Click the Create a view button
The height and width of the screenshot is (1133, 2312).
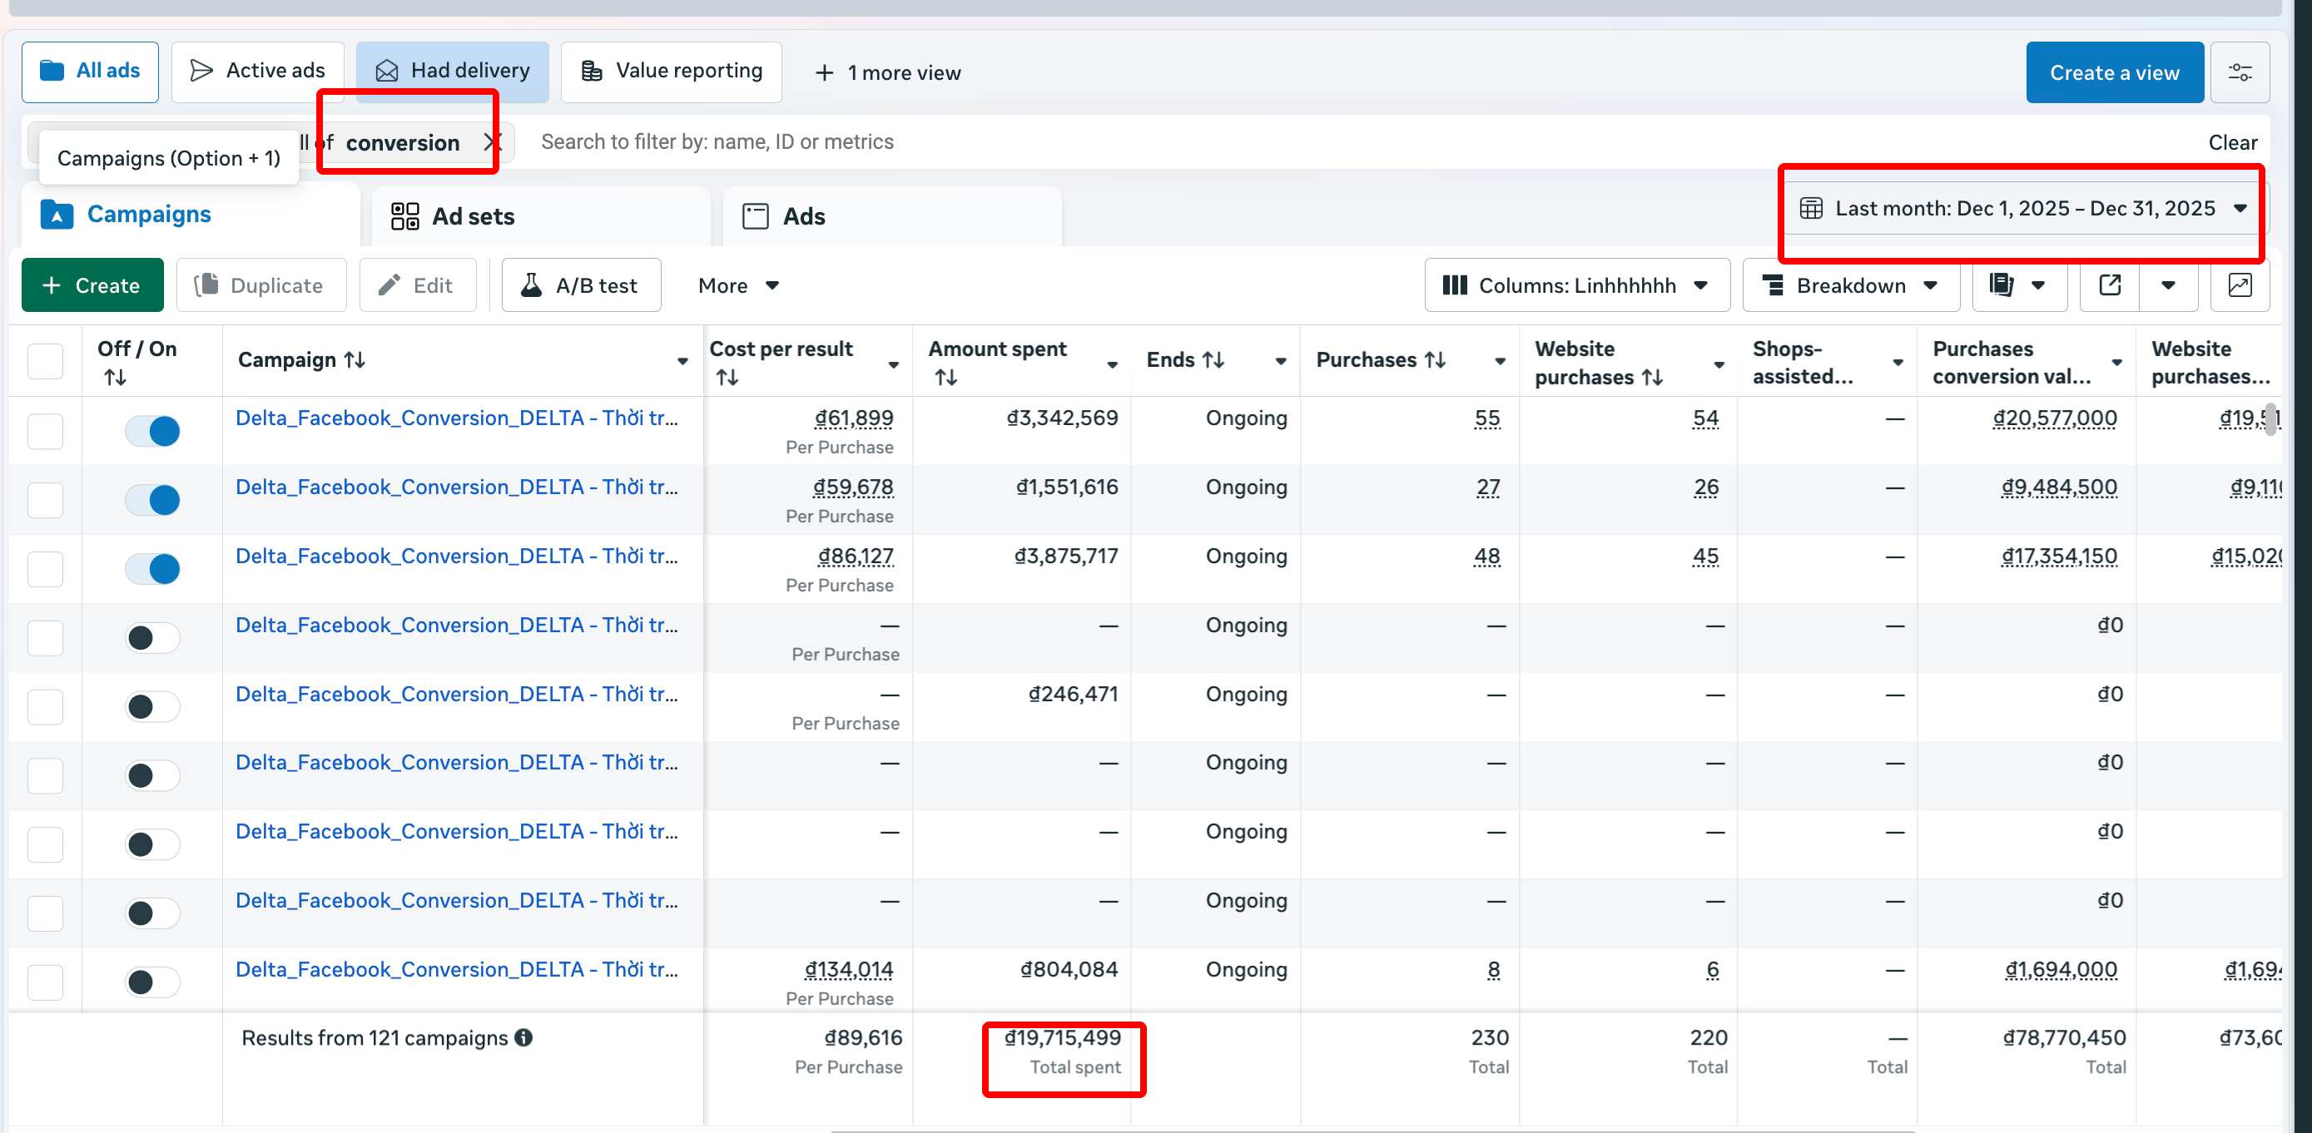(2114, 72)
